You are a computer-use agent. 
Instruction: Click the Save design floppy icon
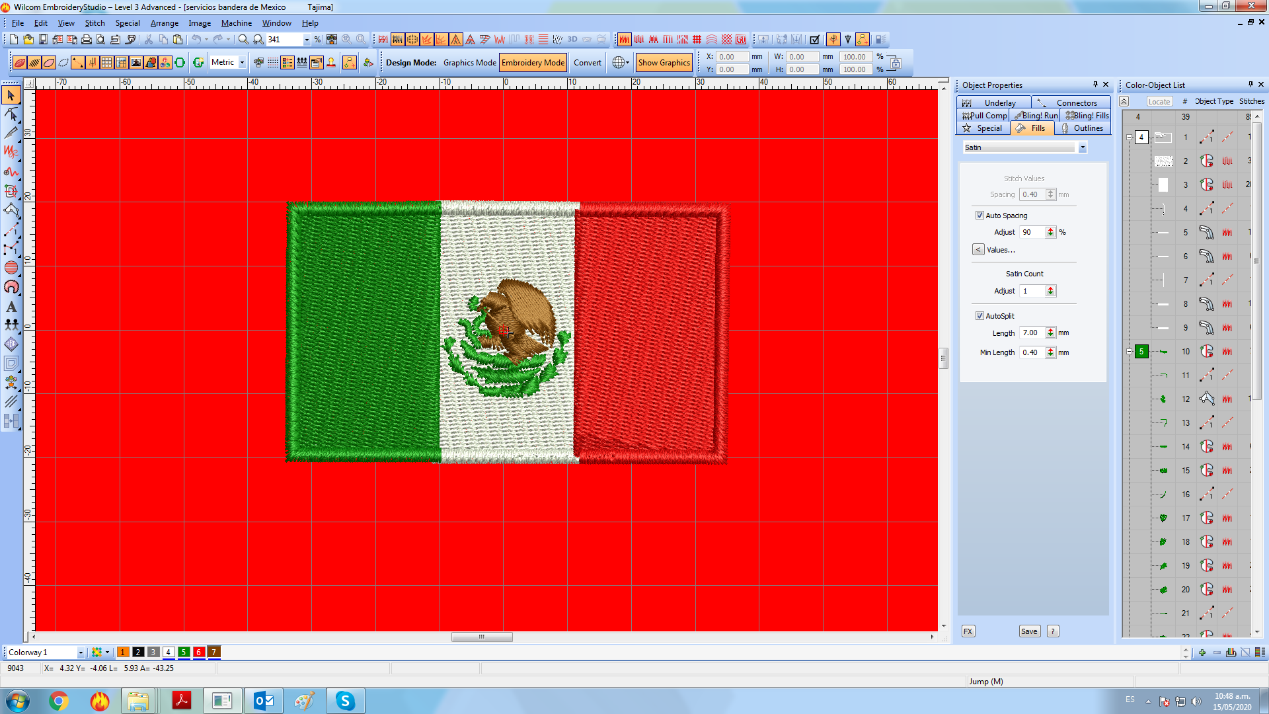pos(43,40)
